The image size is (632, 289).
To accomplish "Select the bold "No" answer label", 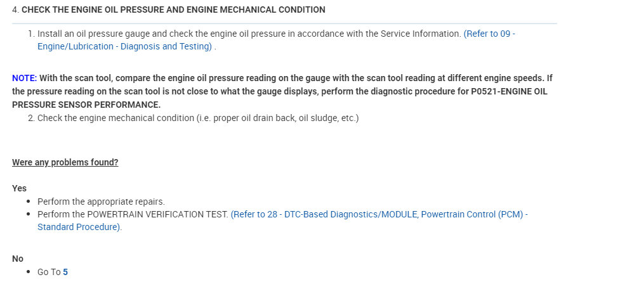I will (x=18, y=259).
